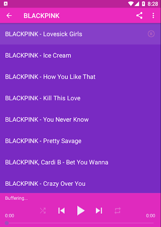The height and width of the screenshot is (227, 161).
Task: Pause icon on Lovesick Girls row
Action: [151, 34]
